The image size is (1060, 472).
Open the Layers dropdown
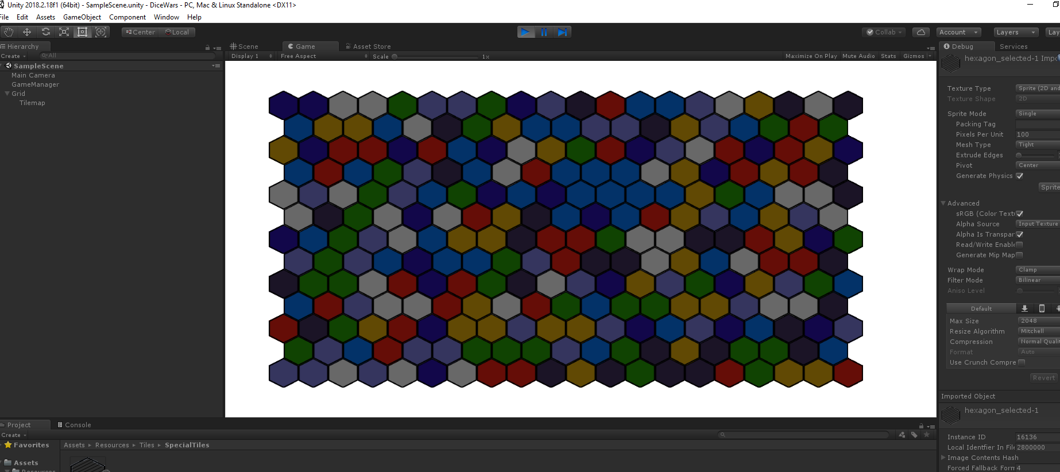1015,32
